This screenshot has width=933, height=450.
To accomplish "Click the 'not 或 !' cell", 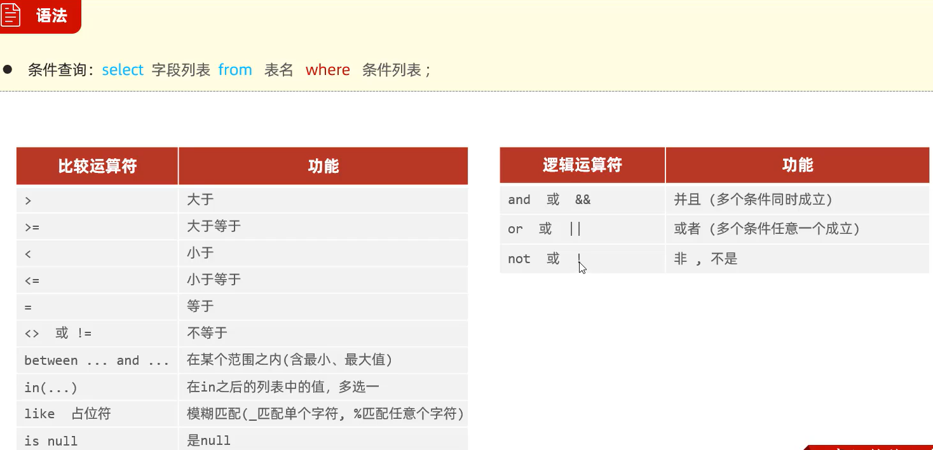I will [544, 259].
